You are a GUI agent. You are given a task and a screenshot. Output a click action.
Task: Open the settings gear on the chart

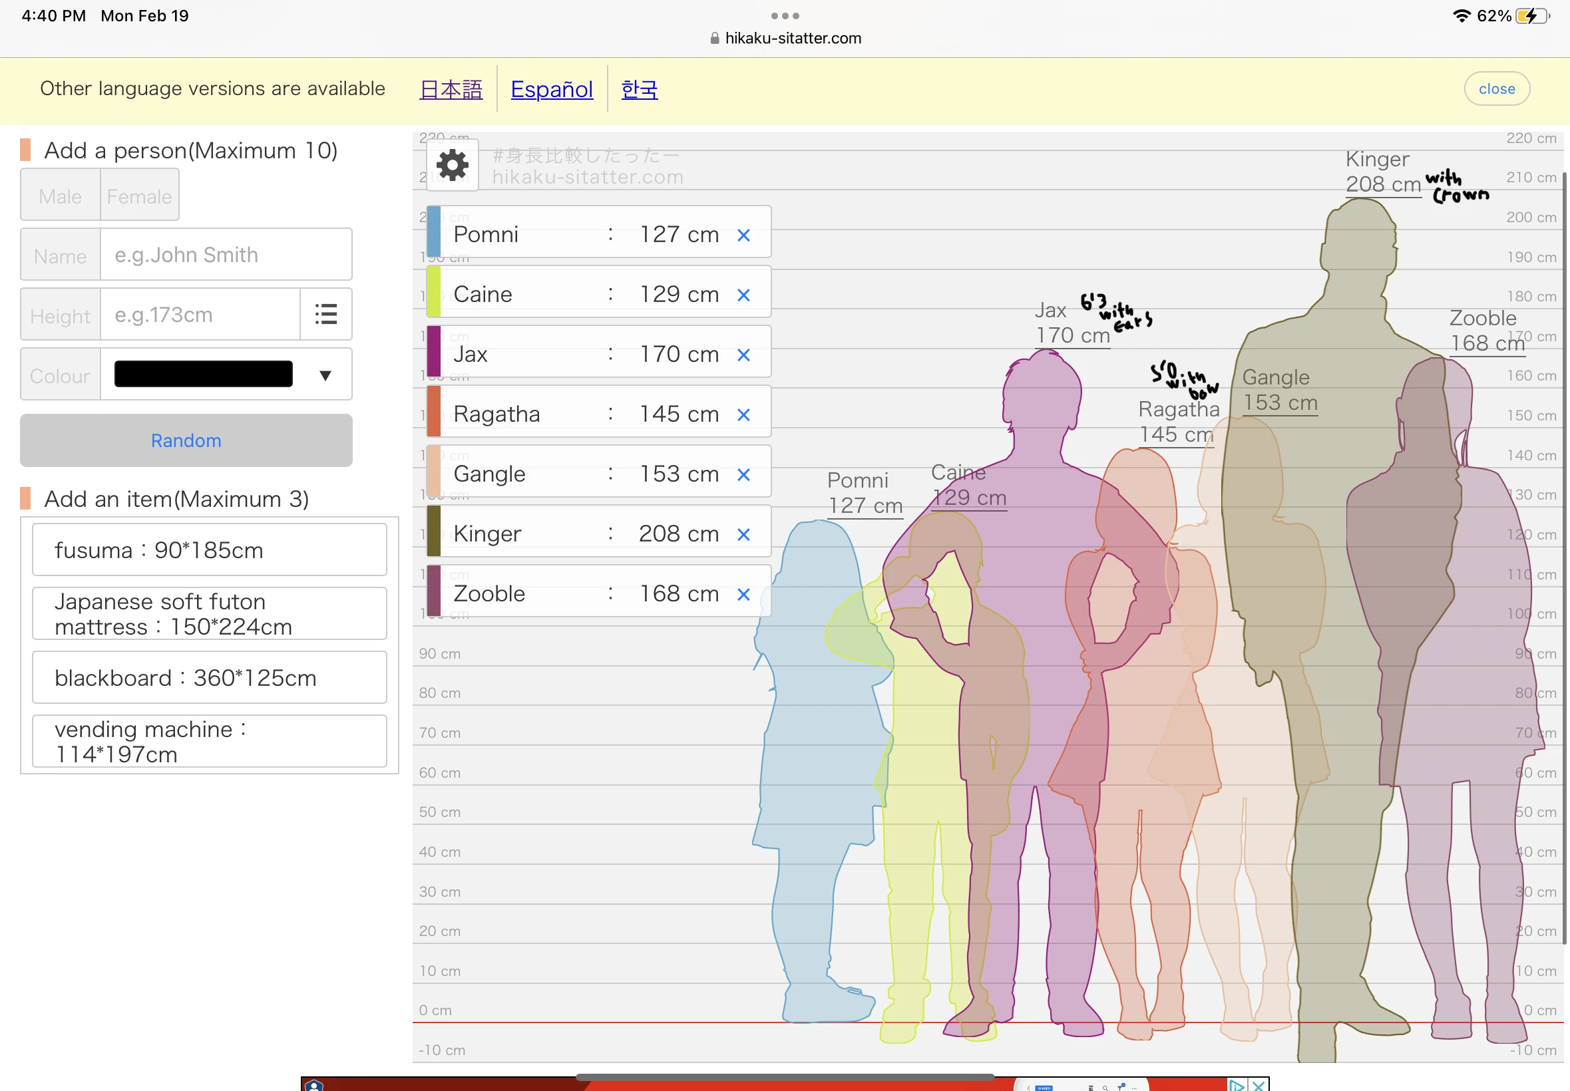(451, 164)
